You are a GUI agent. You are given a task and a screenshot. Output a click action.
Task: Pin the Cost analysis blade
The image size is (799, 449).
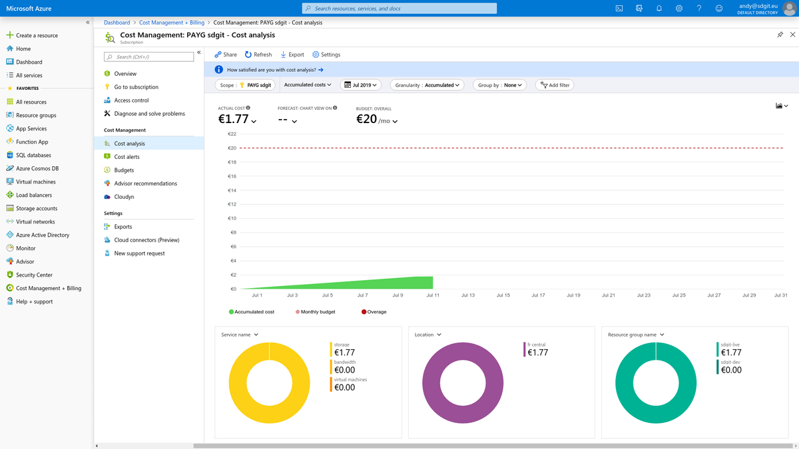click(x=778, y=34)
